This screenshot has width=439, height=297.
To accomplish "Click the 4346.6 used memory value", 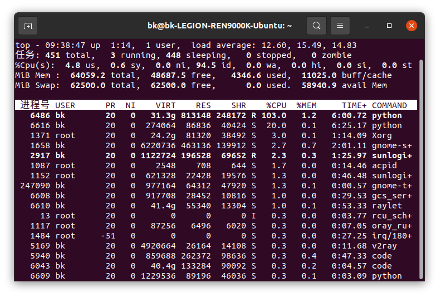I will coord(246,75).
